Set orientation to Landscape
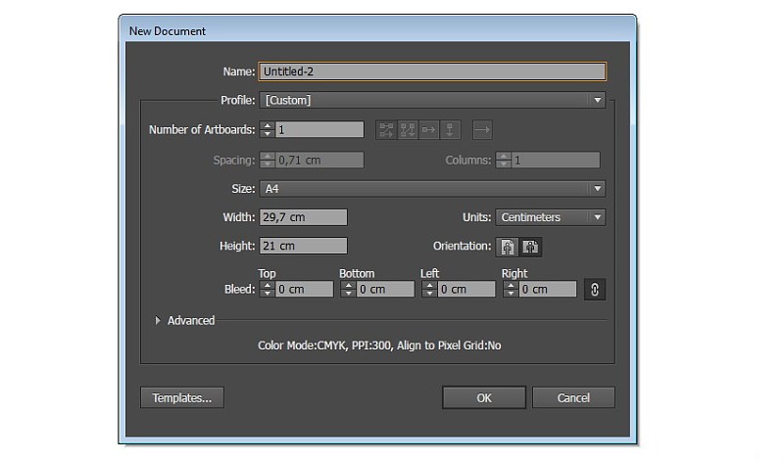Viewport: 784px width, 461px height. pos(529,247)
